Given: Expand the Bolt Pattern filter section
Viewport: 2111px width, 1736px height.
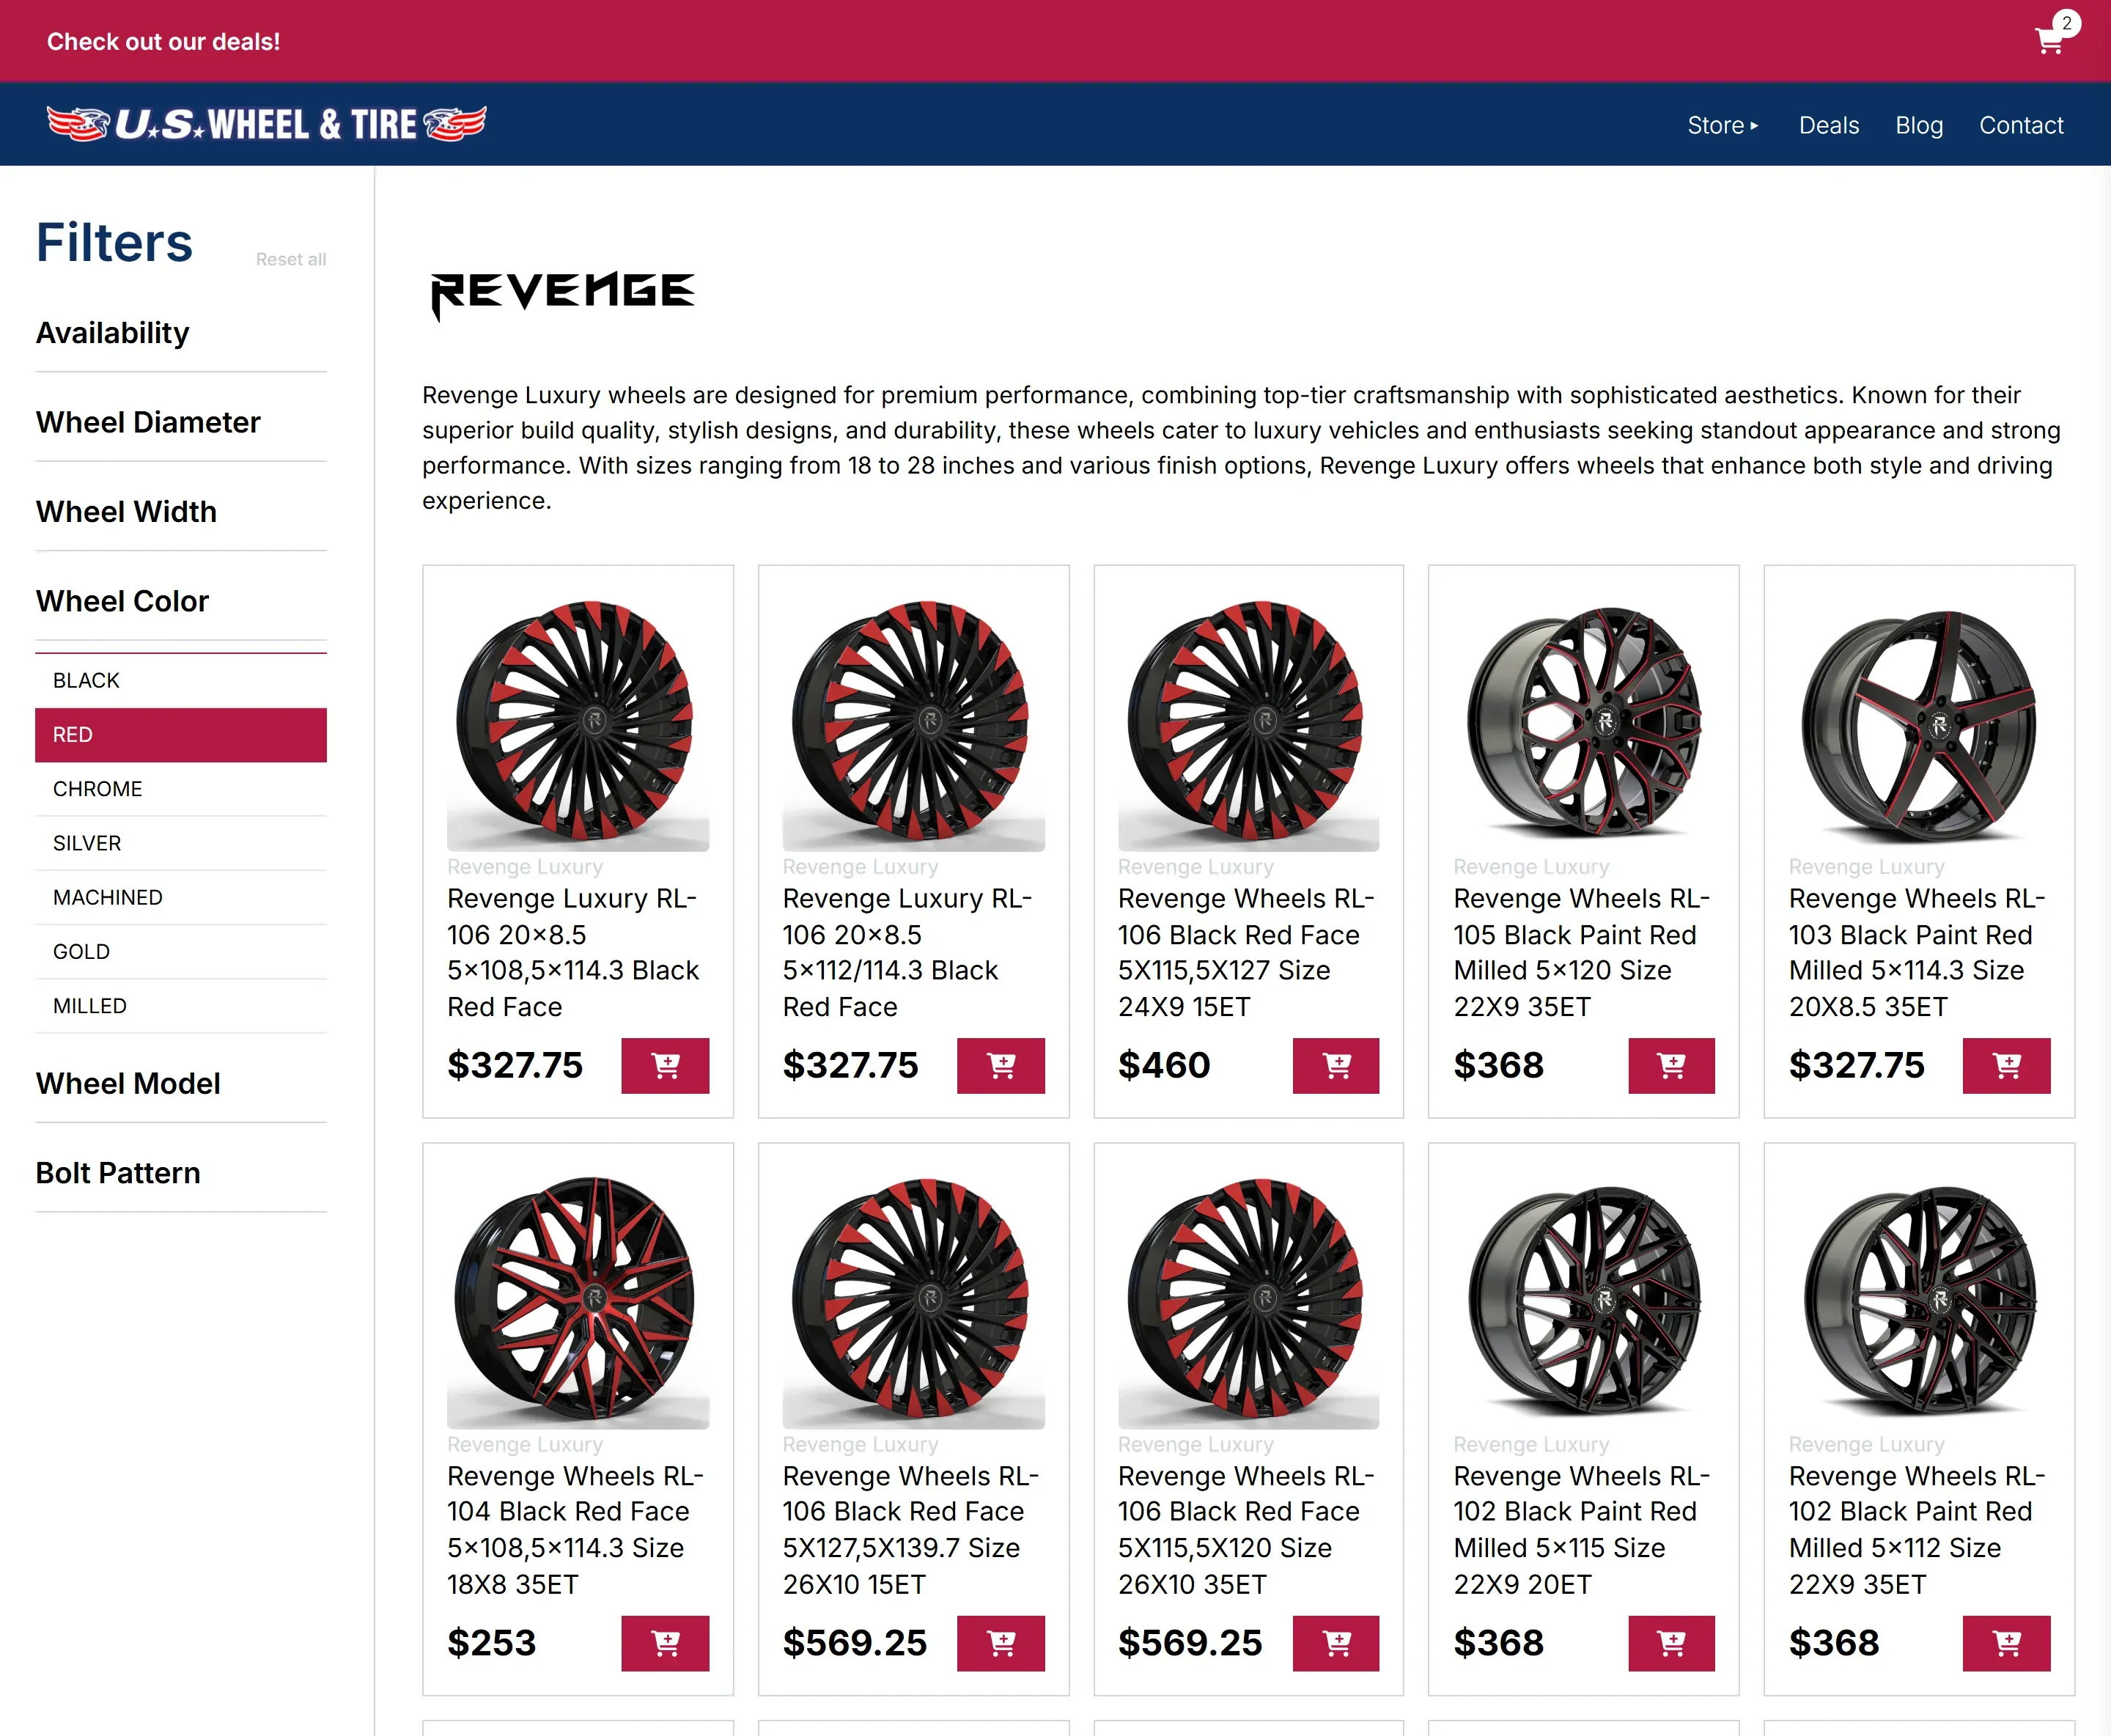Looking at the screenshot, I should point(118,1172).
